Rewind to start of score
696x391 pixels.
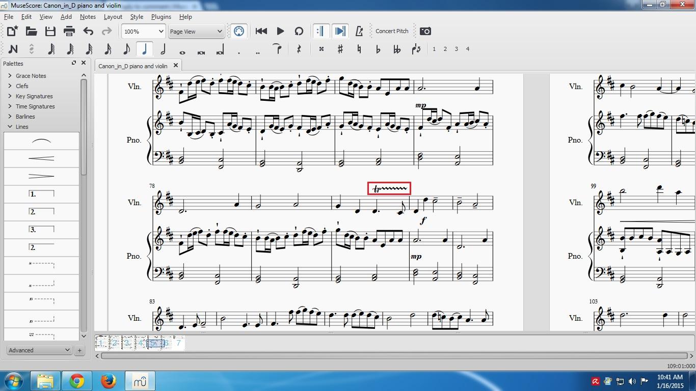tap(261, 31)
